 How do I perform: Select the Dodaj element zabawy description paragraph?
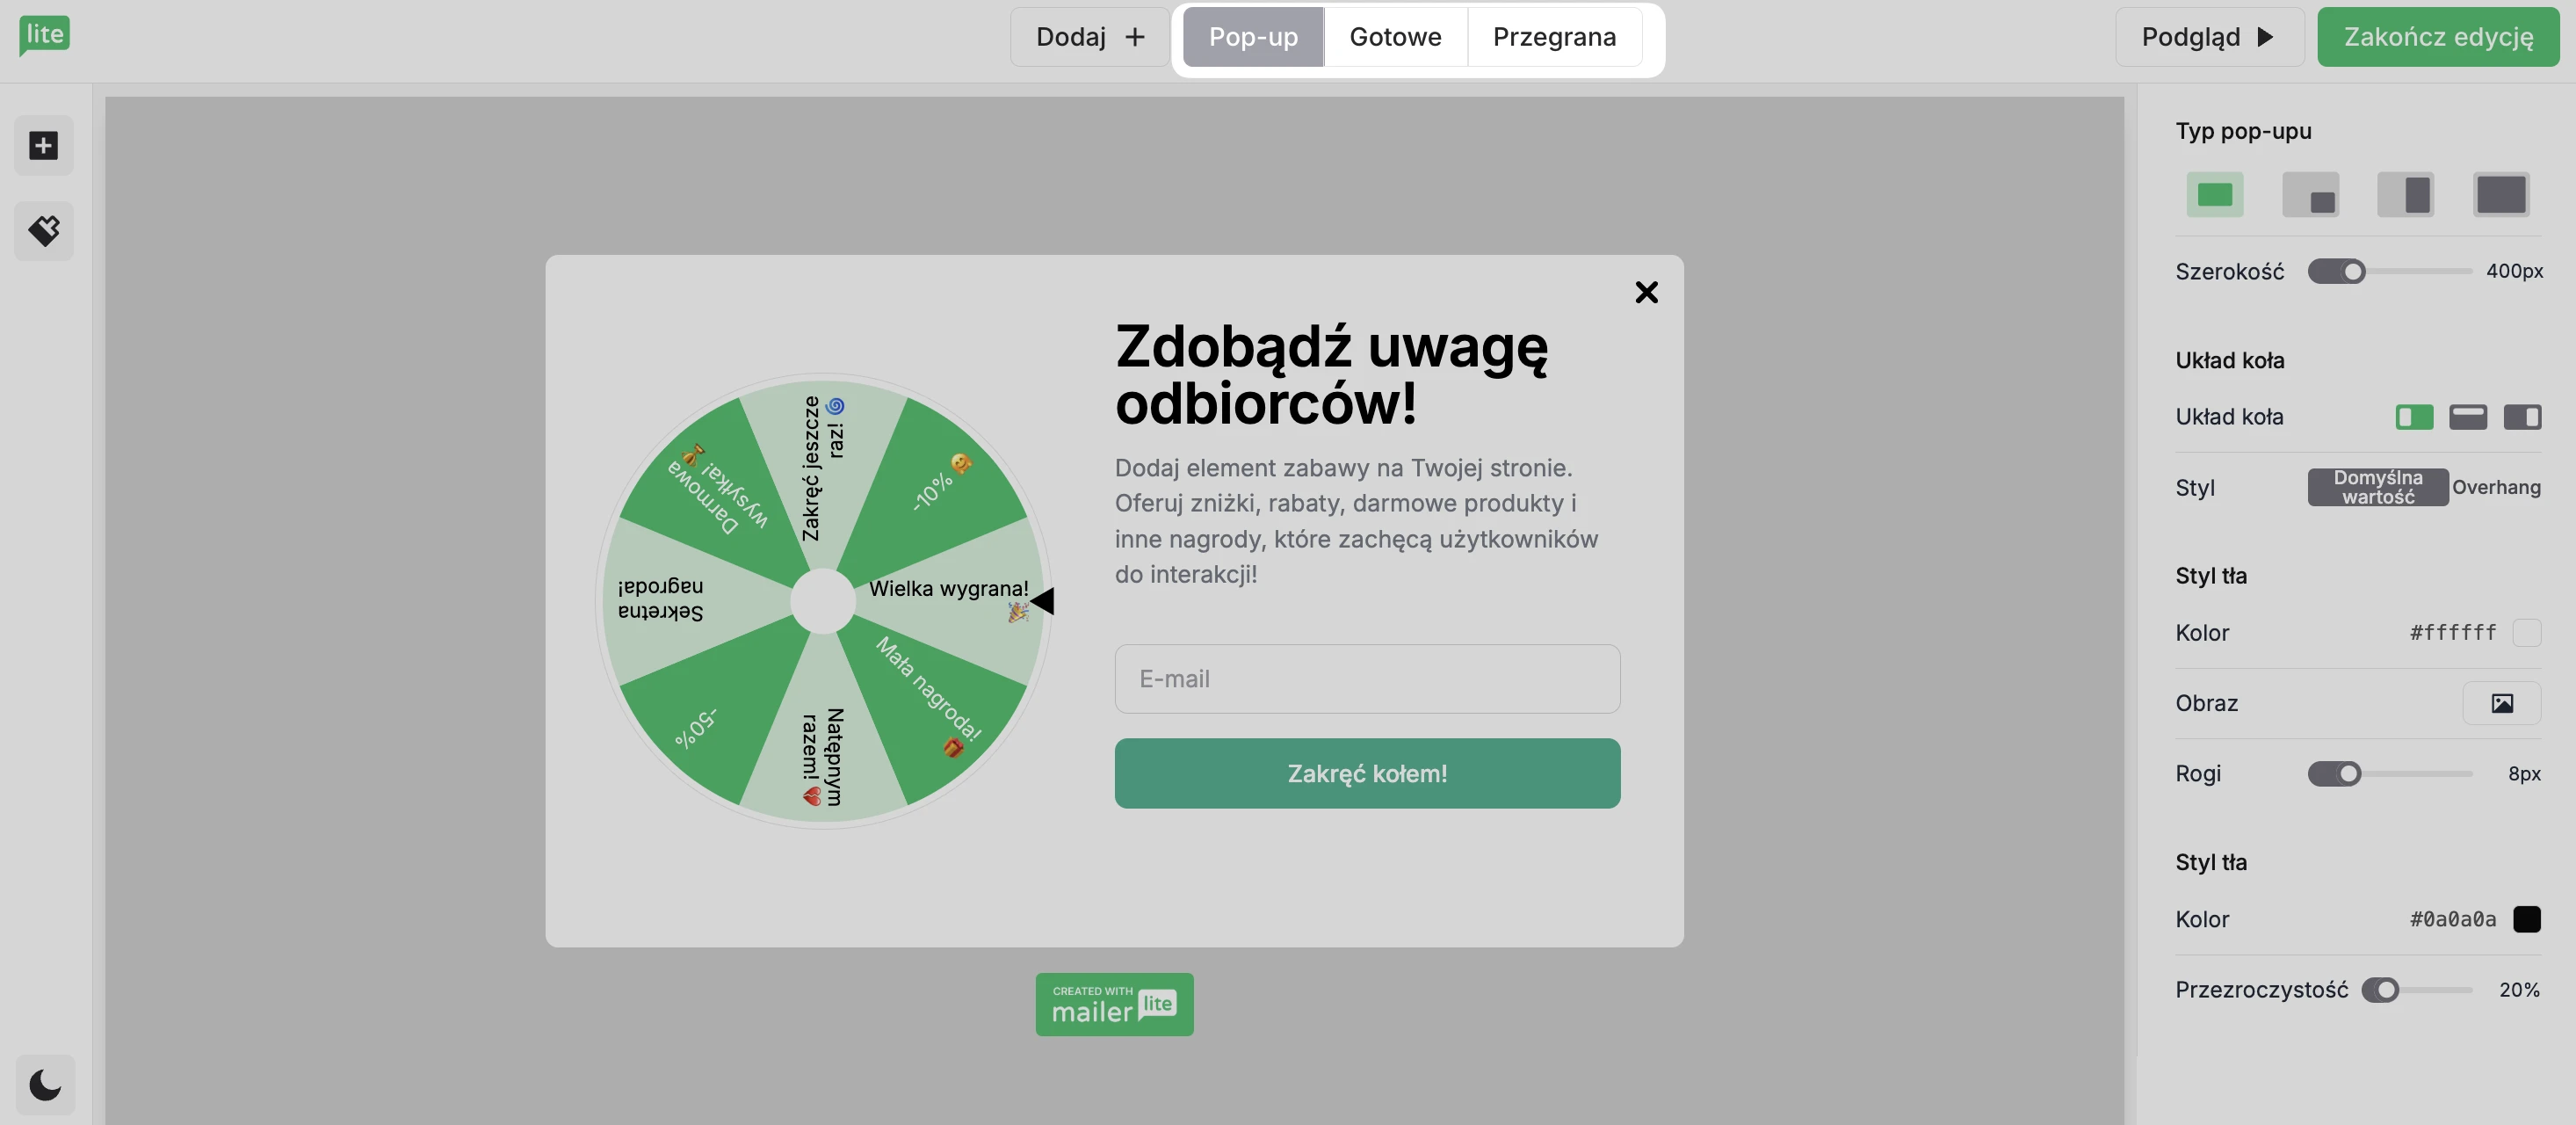coord(1357,521)
